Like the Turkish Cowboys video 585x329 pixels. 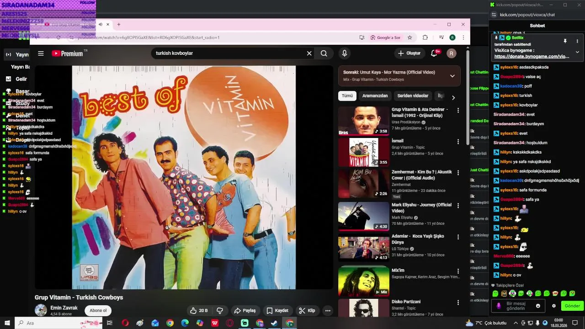199,311
